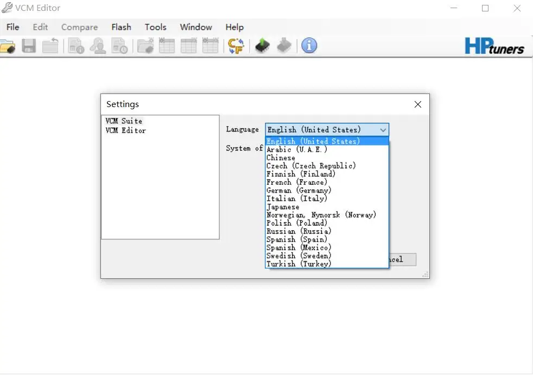The image size is (533, 375).
Task: Click the HP Tuners logo
Action: click(x=494, y=46)
